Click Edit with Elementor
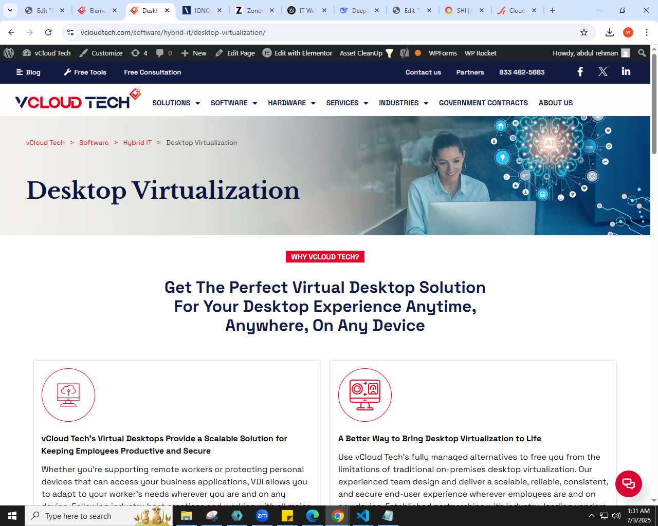The height and width of the screenshot is (526, 658). pos(298,53)
